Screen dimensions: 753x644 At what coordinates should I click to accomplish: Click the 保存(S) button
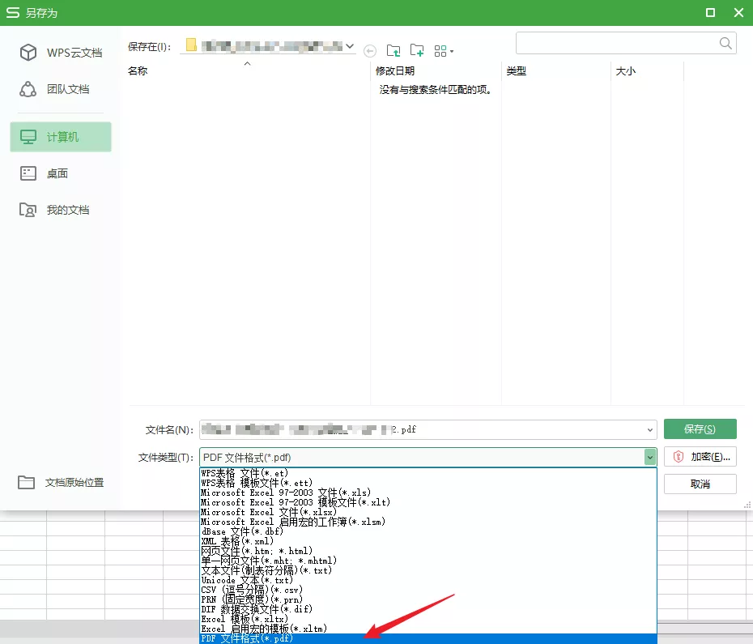(700, 429)
